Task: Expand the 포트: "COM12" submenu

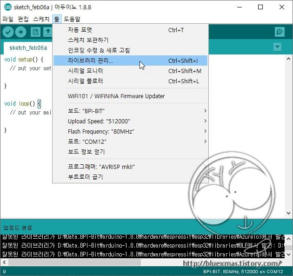Action: click(130, 141)
